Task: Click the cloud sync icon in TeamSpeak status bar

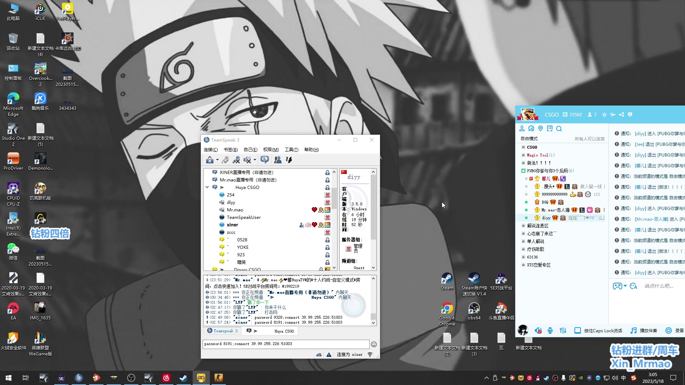Action: coord(319,355)
